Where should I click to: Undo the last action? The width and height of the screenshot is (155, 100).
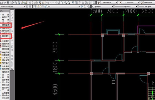coord(48,3)
